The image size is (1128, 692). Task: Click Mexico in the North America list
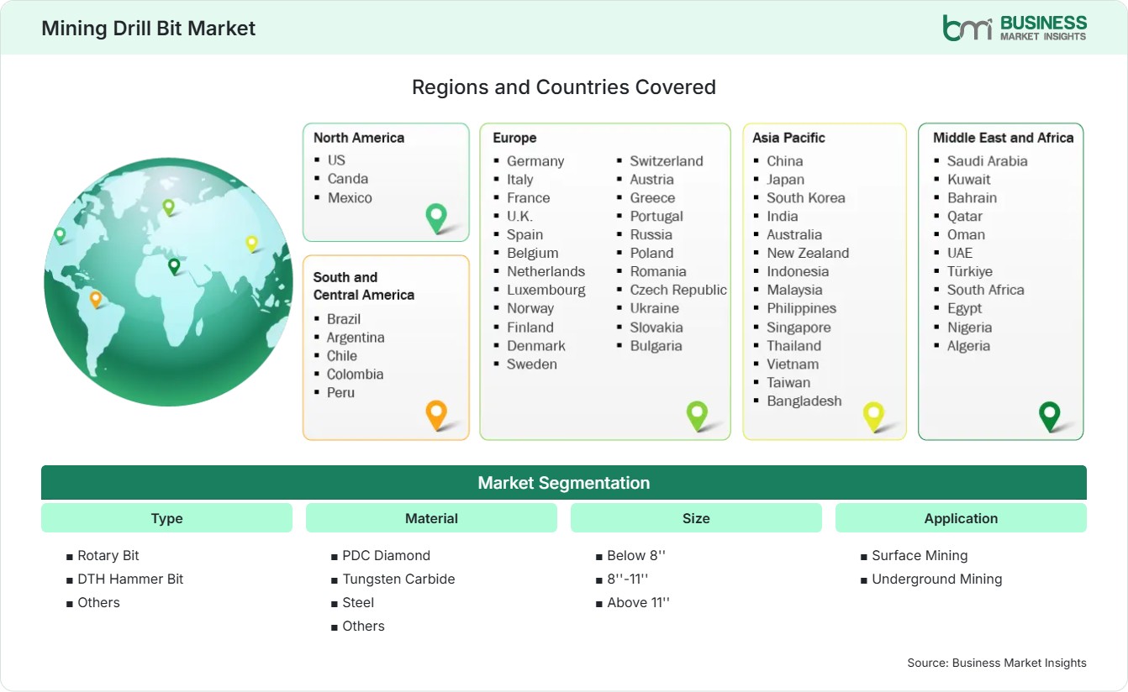pyautogui.click(x=350, y=197)
